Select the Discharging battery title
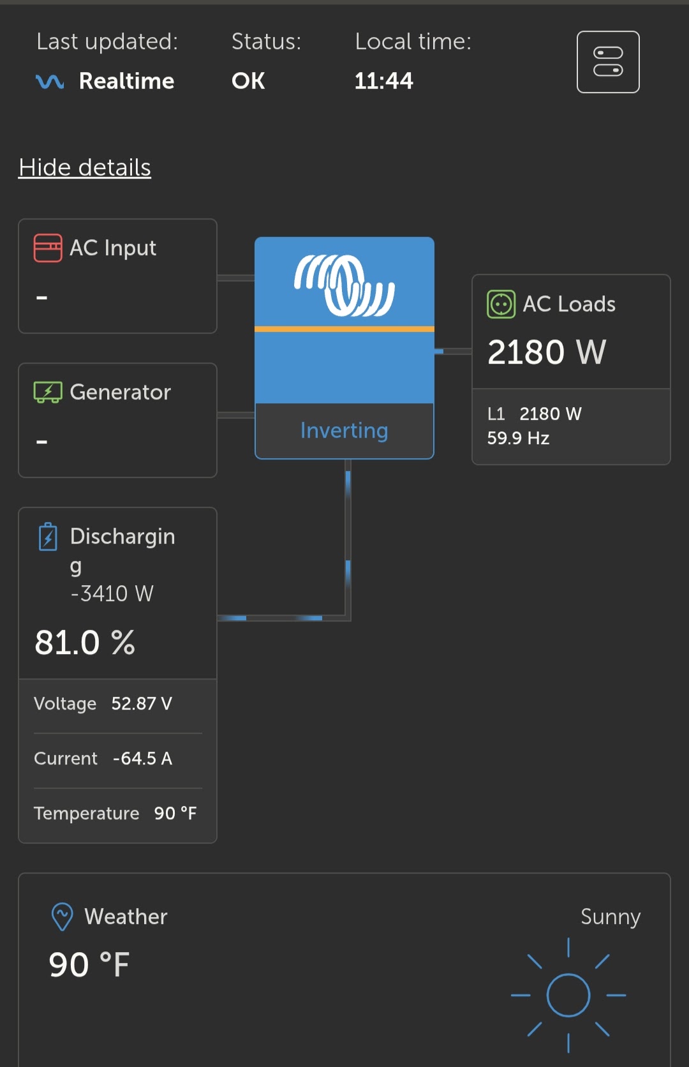Screen dimensions: 689x1067 click(x=122, y=551)
